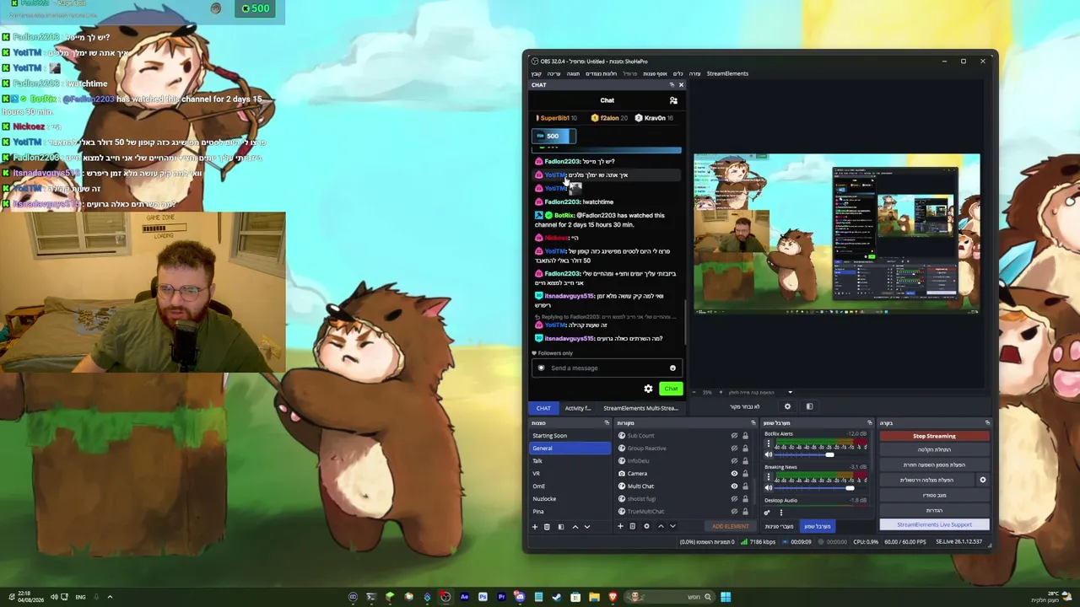Delete the selected scene with trash icon
The image size is (1080, 607).
[547, 527]
